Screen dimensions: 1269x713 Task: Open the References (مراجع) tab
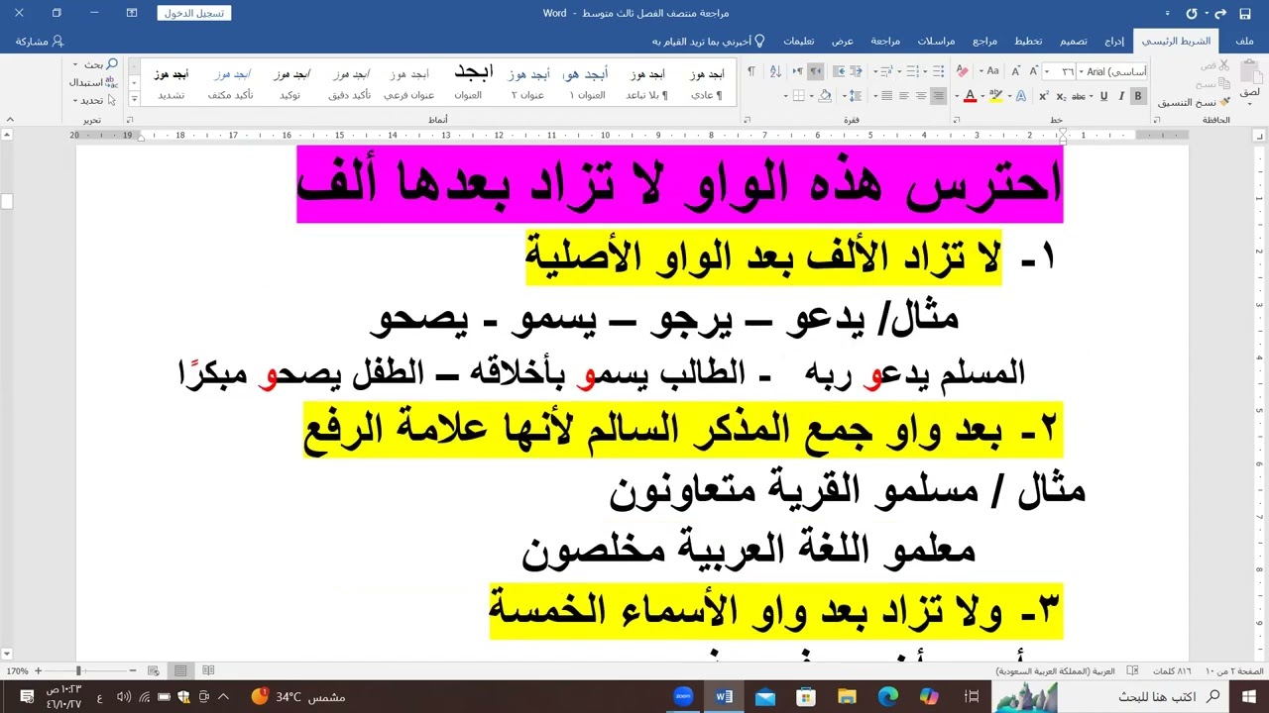[x=984, y=42]
